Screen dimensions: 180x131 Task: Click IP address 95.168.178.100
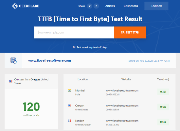click(x=113, y=125)
